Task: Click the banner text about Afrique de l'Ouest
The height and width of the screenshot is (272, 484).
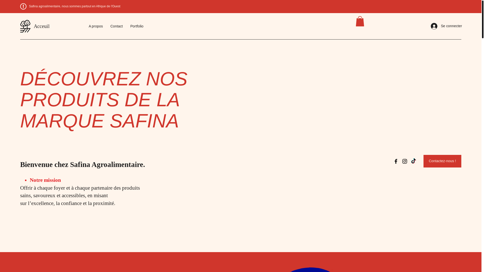Action: click(x=75, y=6)
